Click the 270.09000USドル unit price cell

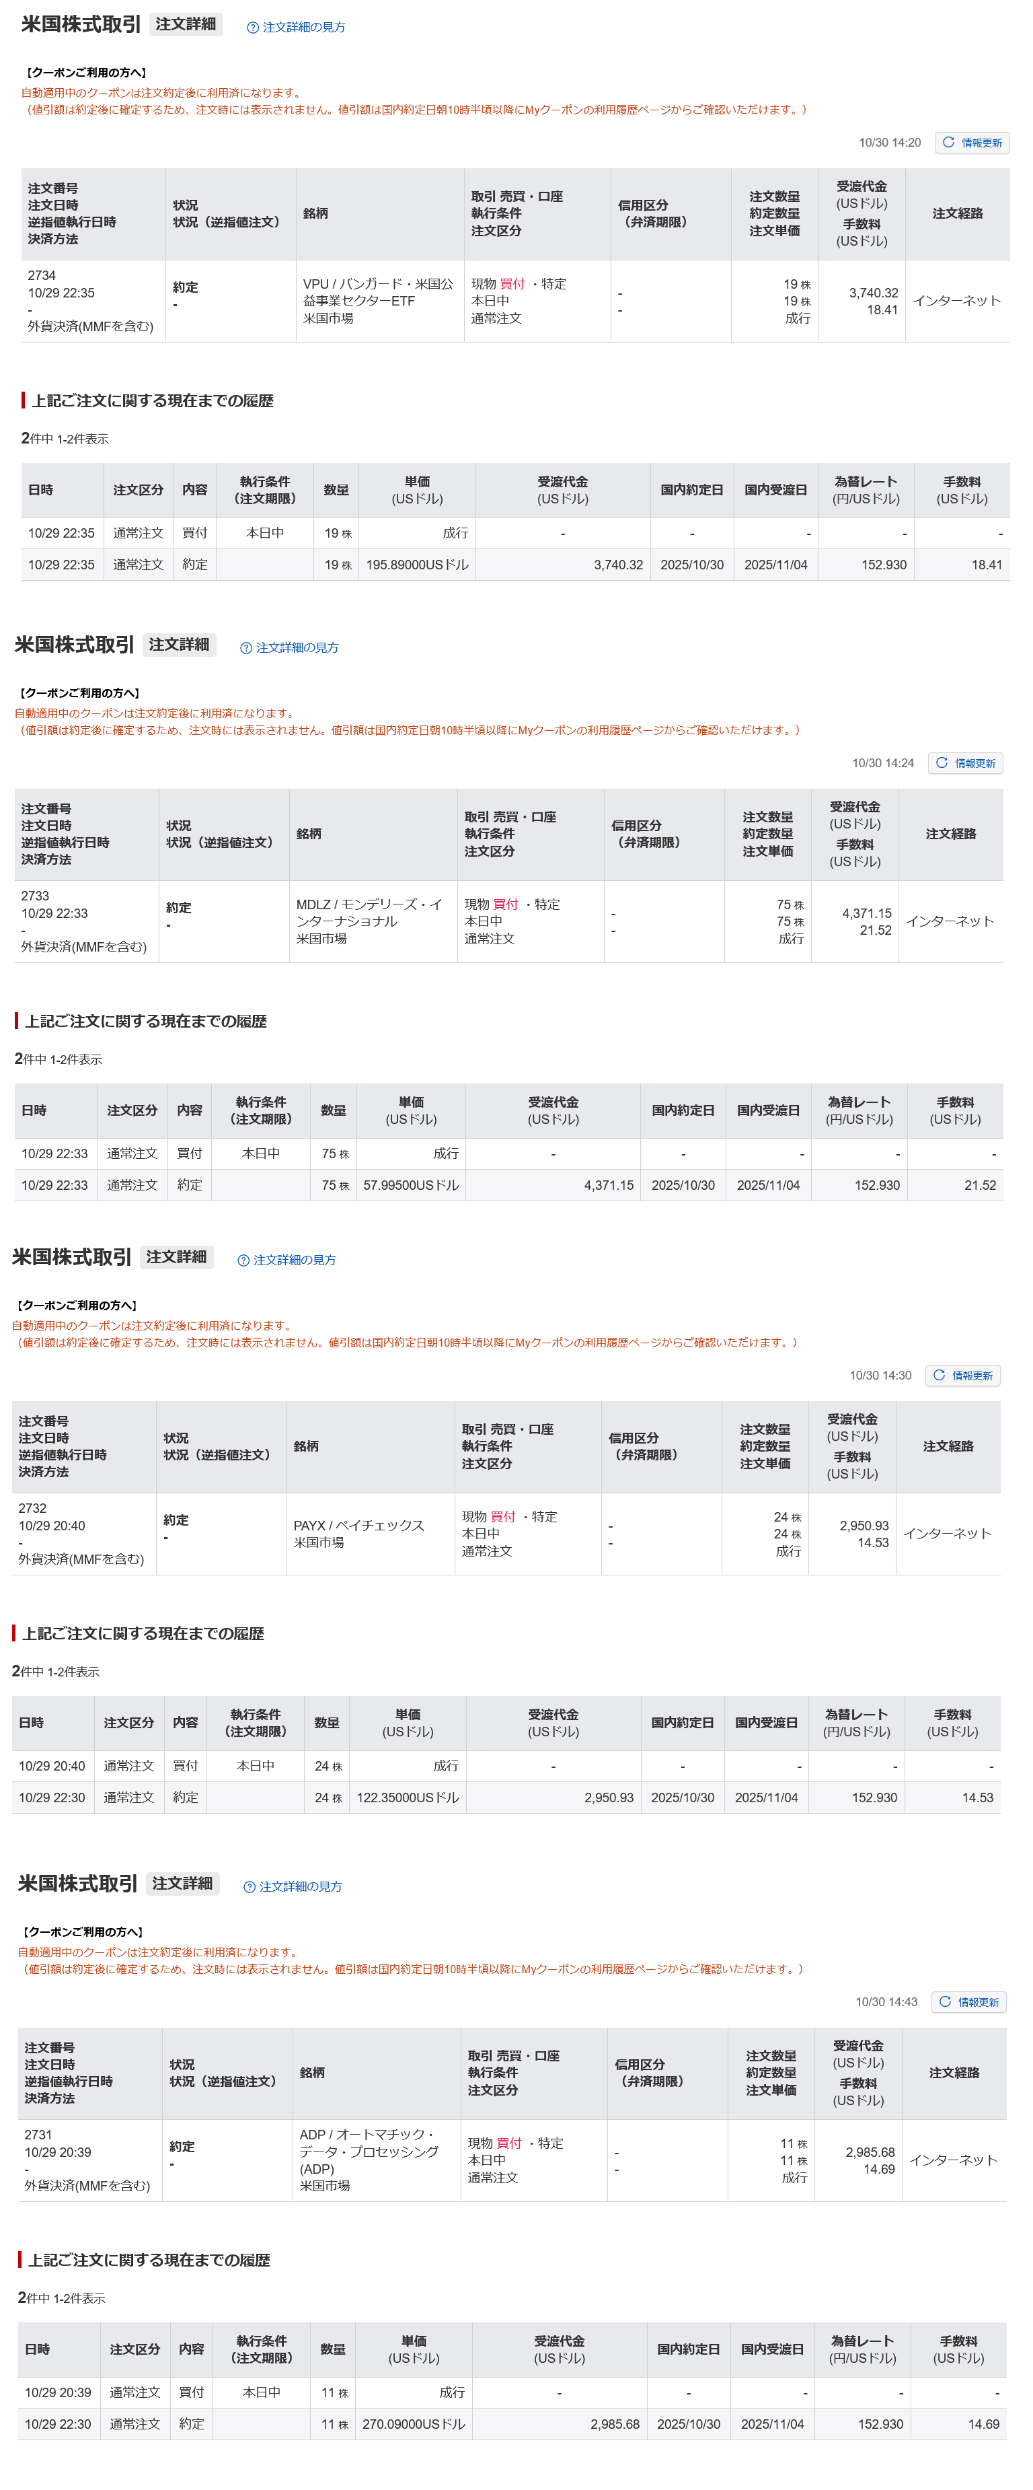pos(414,2424)
